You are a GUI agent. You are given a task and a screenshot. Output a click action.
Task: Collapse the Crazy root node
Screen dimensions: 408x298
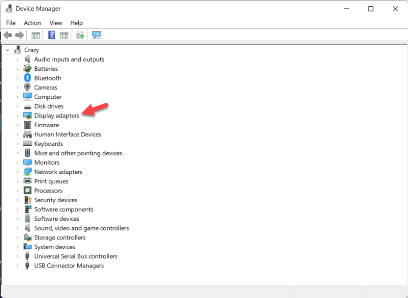7,50
